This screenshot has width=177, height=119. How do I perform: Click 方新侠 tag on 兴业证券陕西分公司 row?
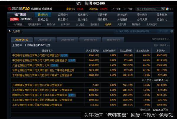[54, 65]
